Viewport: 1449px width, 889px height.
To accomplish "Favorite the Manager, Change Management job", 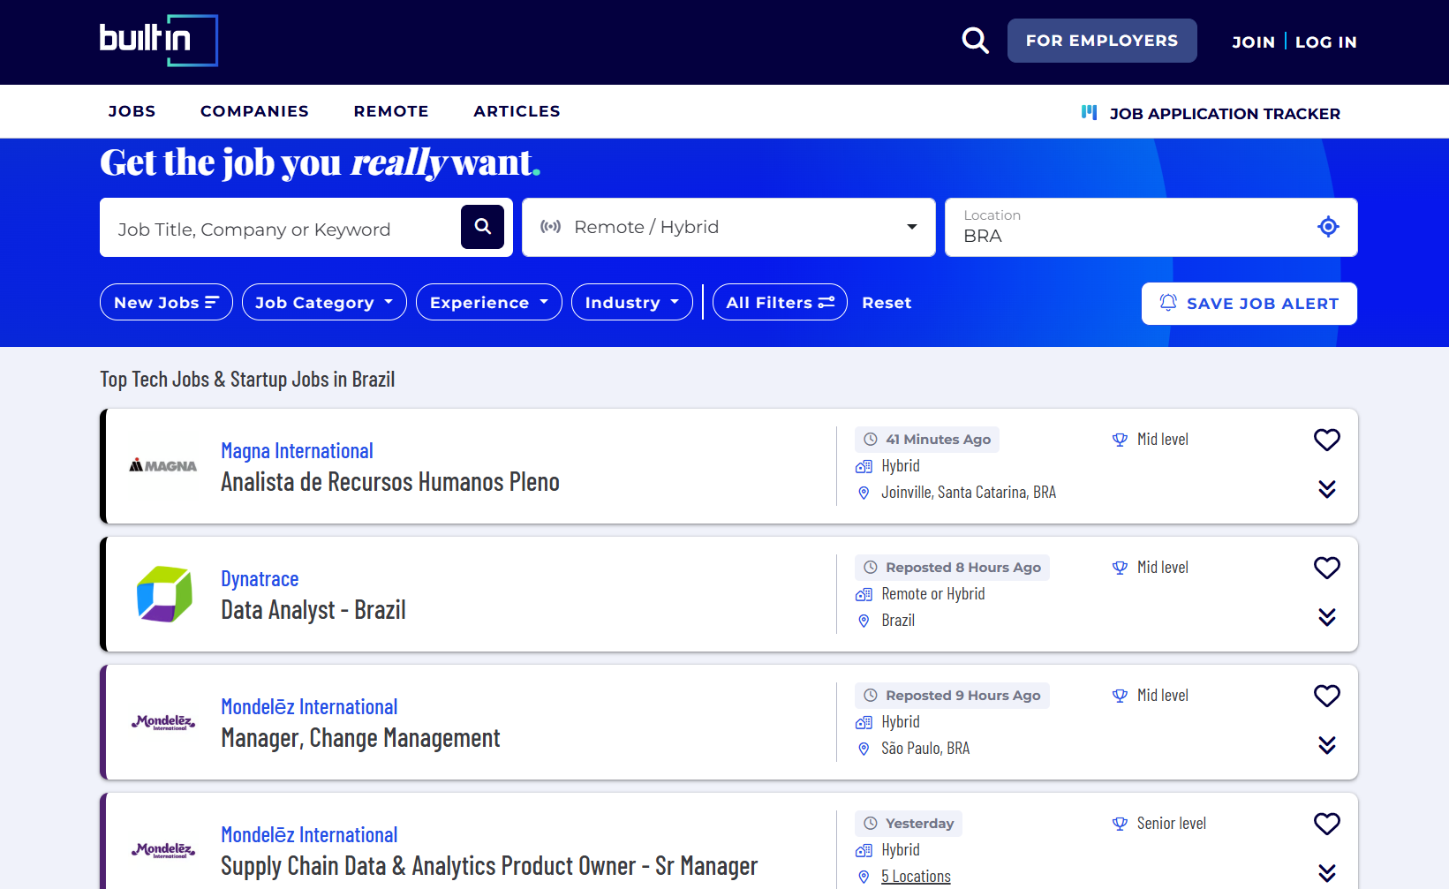I will pyautogui.click(x=1326, y=696).
